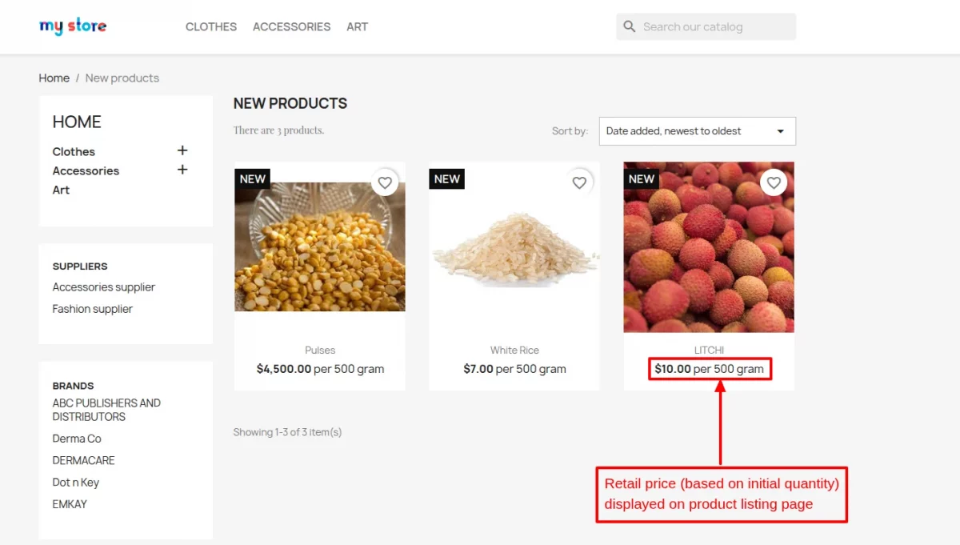Open the LITCHI product thumbnail
Screen dimensions: 960x545
pos(708,246)
